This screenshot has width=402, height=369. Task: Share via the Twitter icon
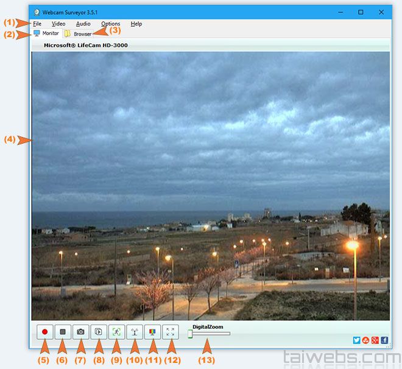click(357, 340)
